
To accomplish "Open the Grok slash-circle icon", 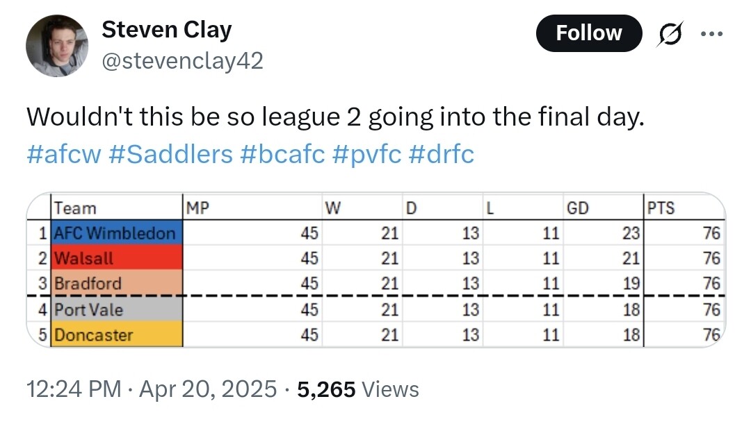I will (x=670, y=33).
